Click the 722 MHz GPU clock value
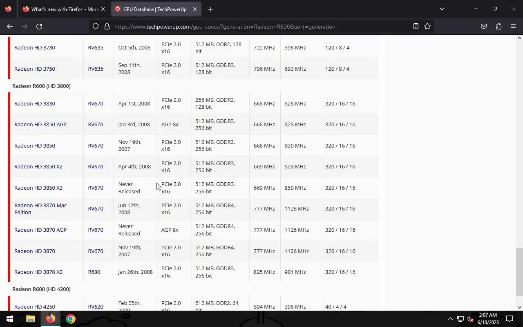This screenshot has height=327, width=523. point(264,47)
